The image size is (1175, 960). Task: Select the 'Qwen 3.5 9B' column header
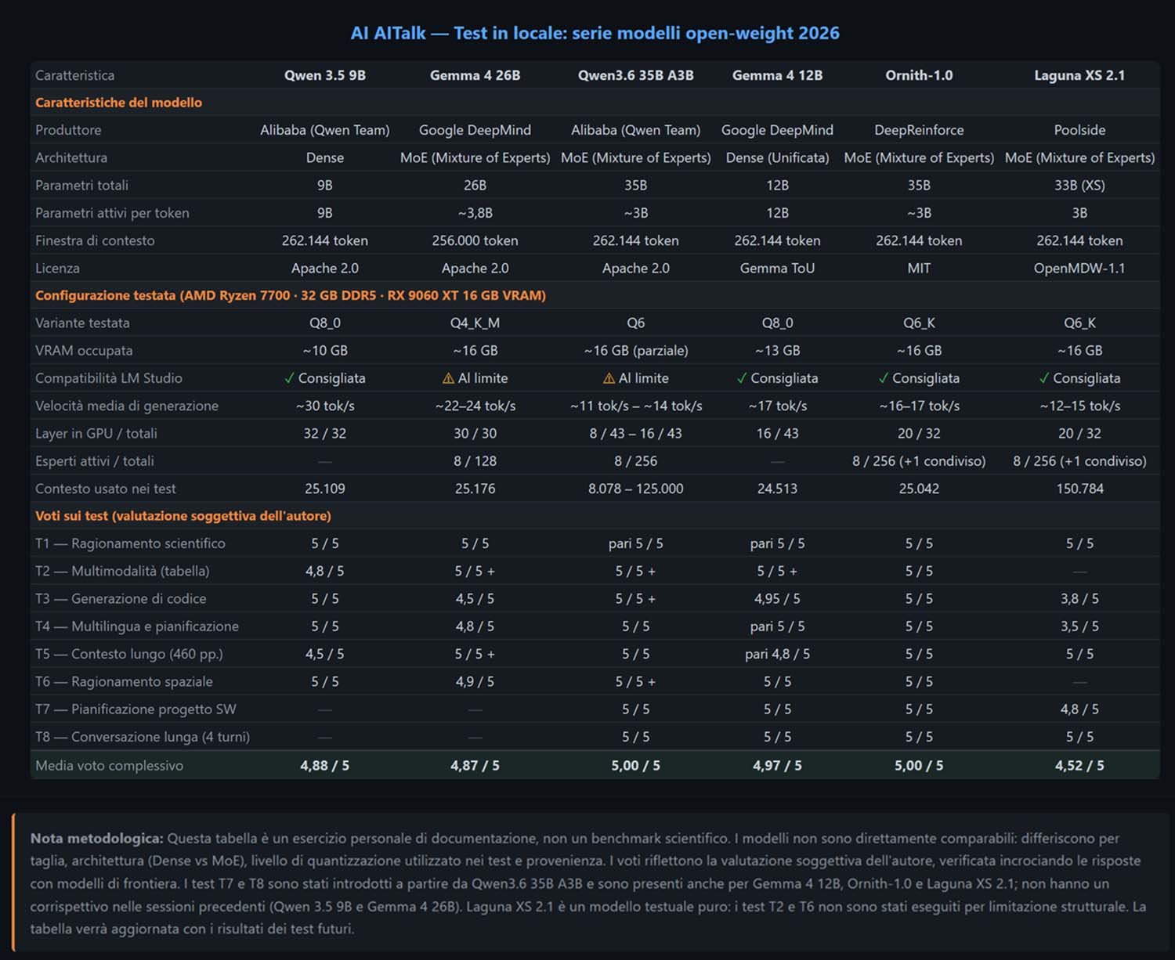pos(325,75)
